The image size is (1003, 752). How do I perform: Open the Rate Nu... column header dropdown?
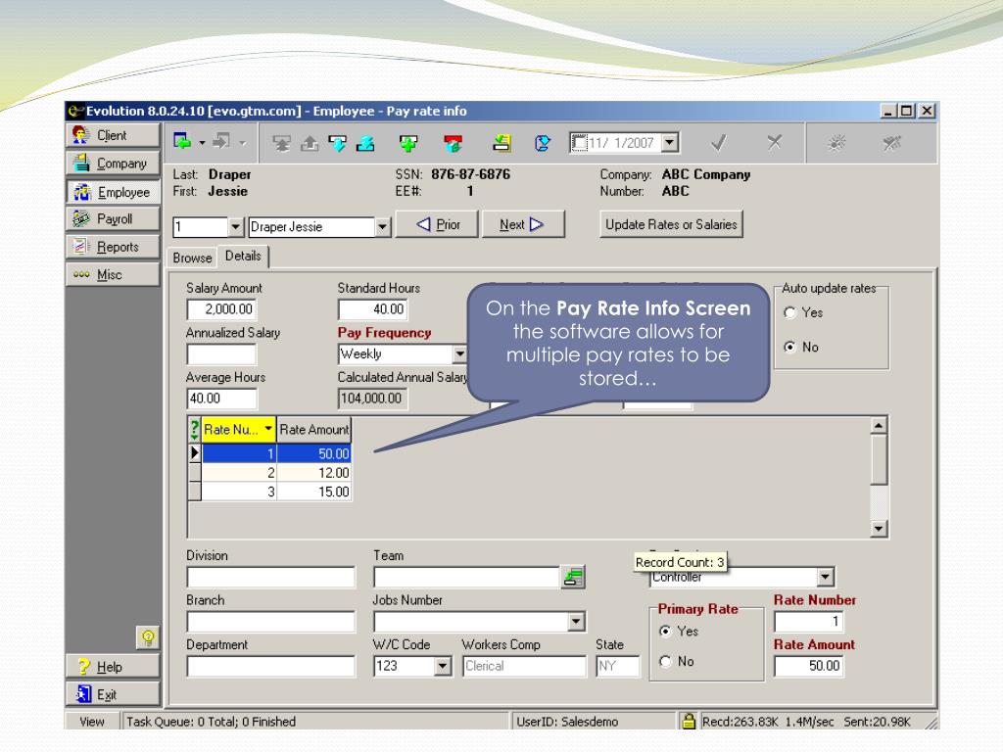pyautogui.click(x=268, y=429)
